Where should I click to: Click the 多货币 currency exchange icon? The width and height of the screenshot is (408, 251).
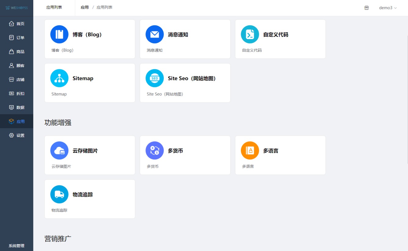pos(155,151)
